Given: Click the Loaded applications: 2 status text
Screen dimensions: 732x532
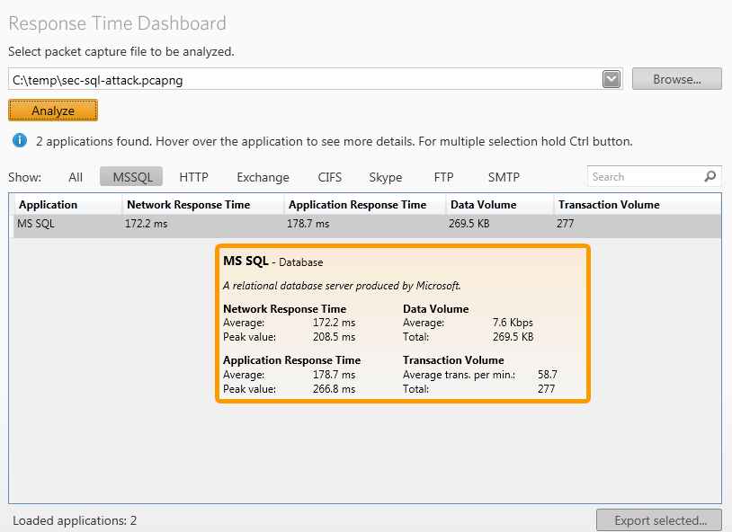Looking at the screenshot, I should click(x=75, y=520).
